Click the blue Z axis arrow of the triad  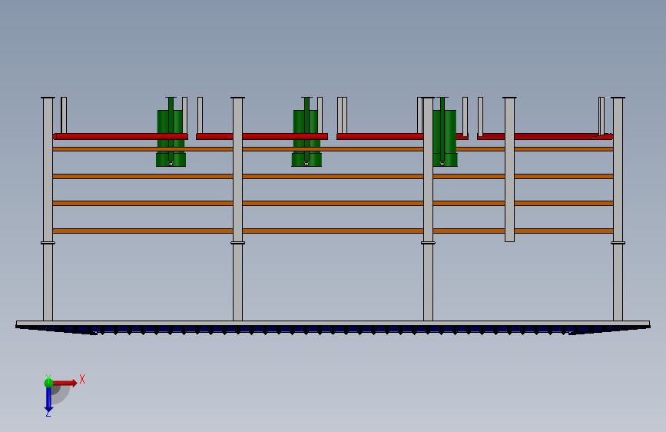click(48, 400)
